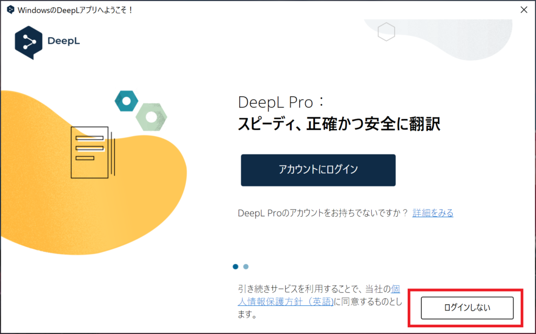536x334 pixels.
Task: Click the アカウントにログイン button
Action: (x=318, y=170)
